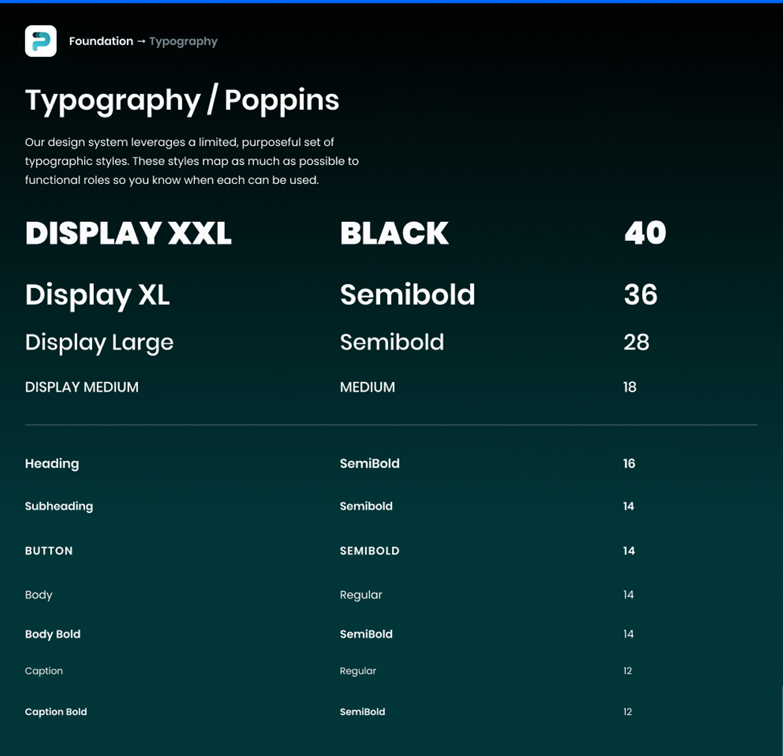Select the Heading style name

point(52,464)
